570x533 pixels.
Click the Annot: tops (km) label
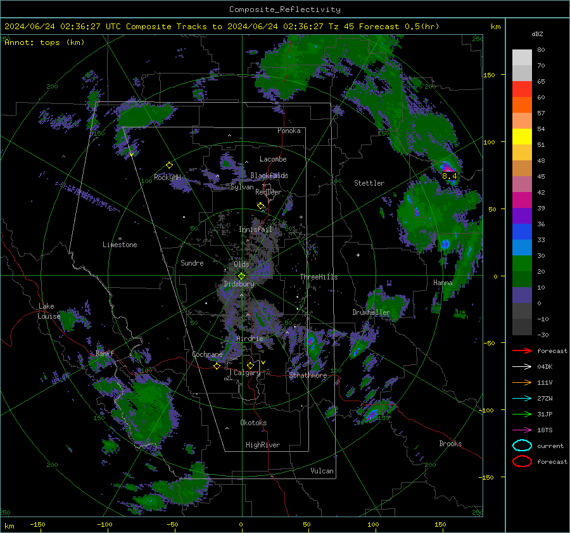44,42
